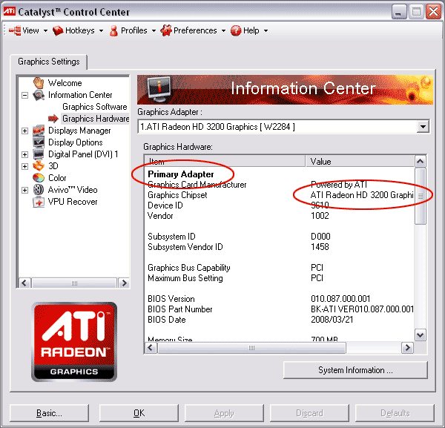Viewport: 445px width, 428px height.
Task: Open the Hotkeys dropdown arrow
Action: 101,30
